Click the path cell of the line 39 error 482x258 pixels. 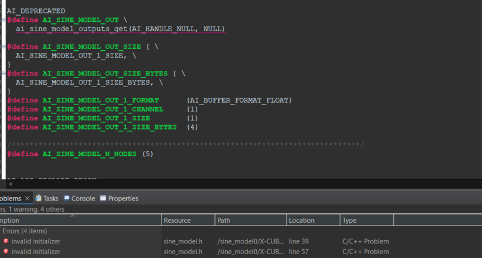pyautogui.click(x=250, y=241)
